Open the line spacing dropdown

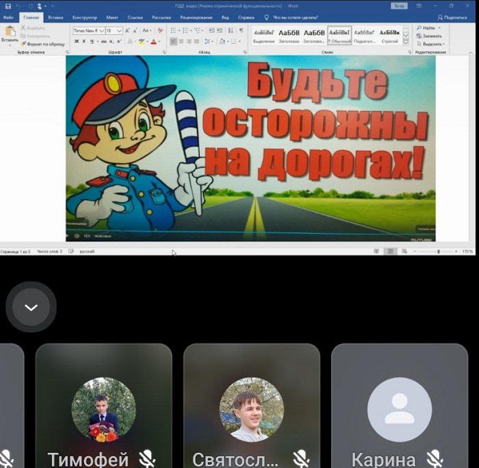[209, 41]
